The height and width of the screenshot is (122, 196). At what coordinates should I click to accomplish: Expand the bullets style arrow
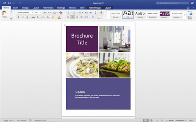pyautogui.click(x=71, y=13)
